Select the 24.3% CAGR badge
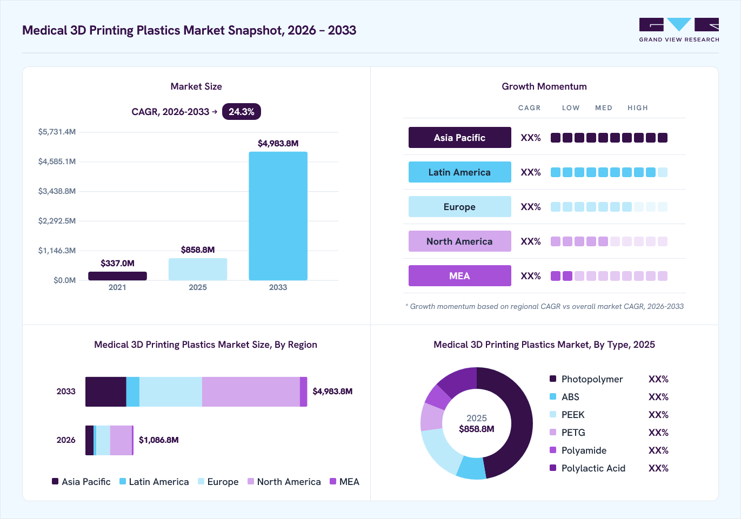Image resolution: width=741 pixels, height=519 pixels. pyautogui.click(x=242, y=112)
